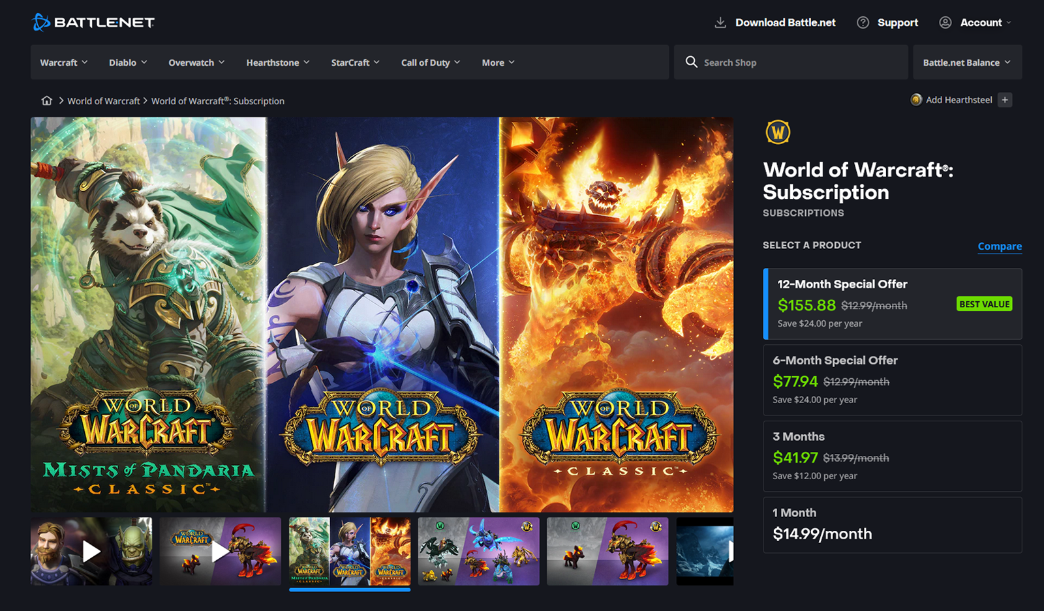Open the Support link
Screen dimensions: 1044x611
[x=898, y=23]
